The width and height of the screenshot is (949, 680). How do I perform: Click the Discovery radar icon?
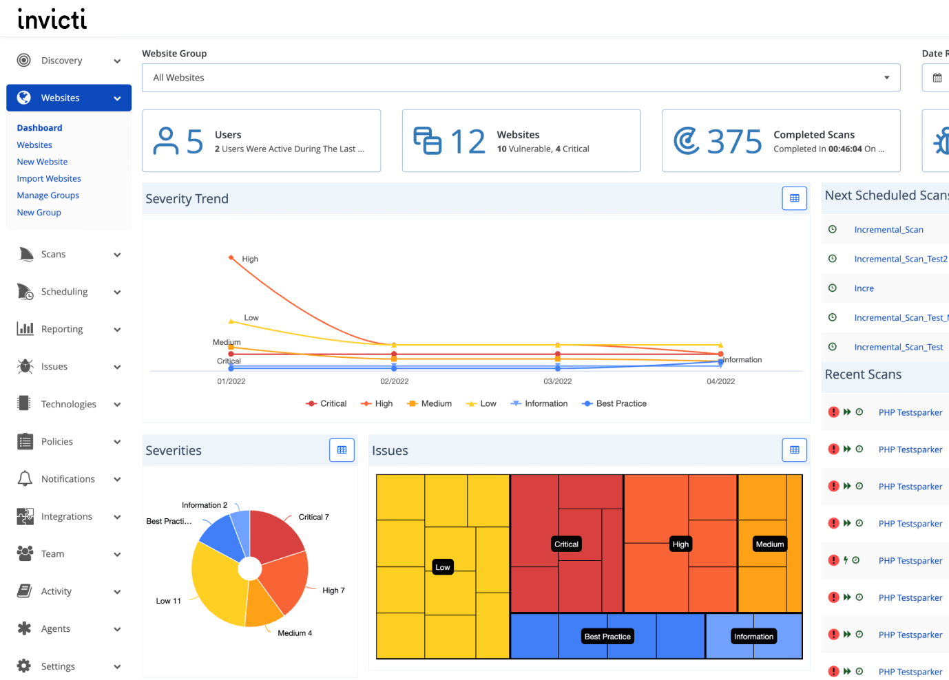24,60
